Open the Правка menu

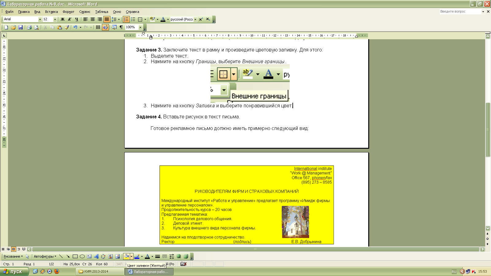click(x=24, y=12)
